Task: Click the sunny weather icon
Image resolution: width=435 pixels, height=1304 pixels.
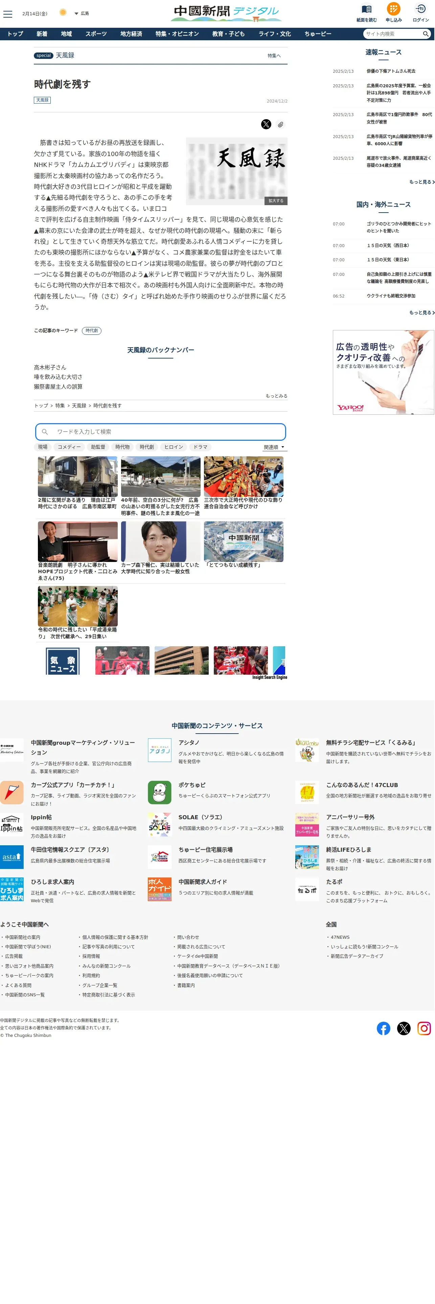Action: (x=63, y=13)
